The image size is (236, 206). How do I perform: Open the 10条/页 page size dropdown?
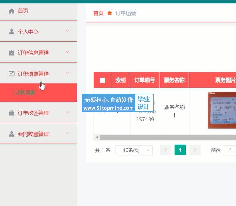tap(134, 150)
